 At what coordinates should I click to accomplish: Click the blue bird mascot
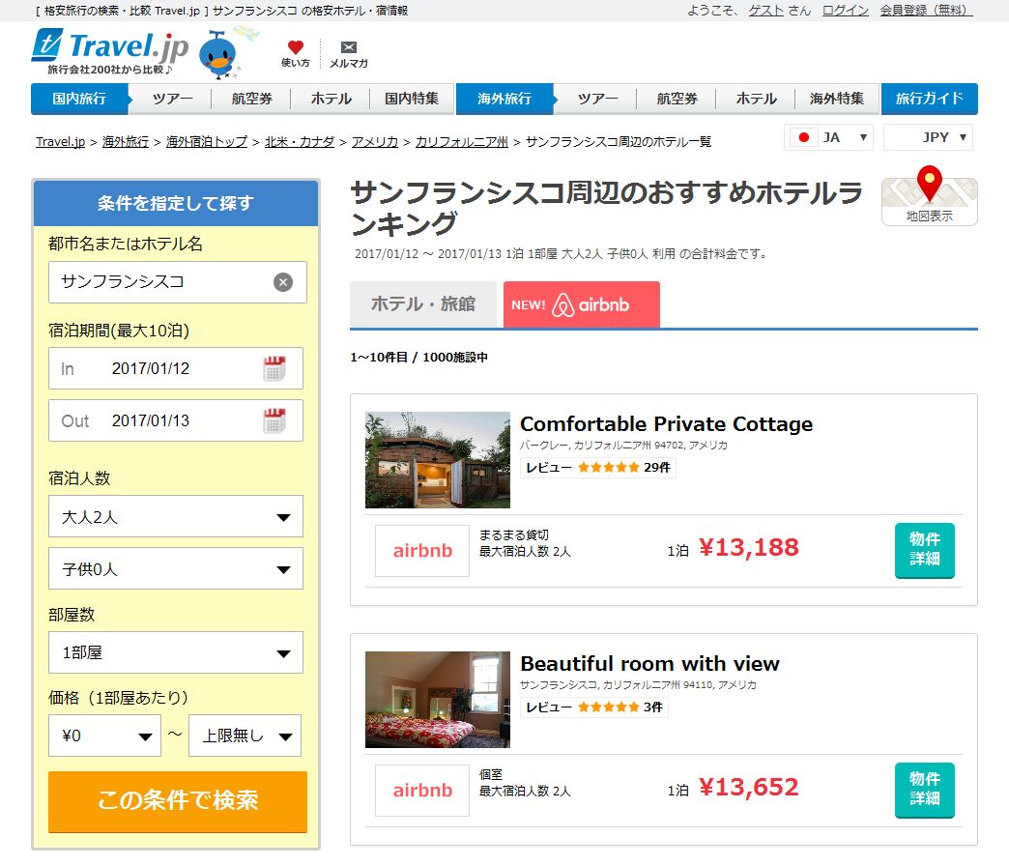220,55
